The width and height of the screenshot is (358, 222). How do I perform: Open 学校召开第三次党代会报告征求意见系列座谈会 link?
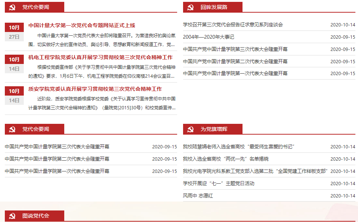(233, 25)
